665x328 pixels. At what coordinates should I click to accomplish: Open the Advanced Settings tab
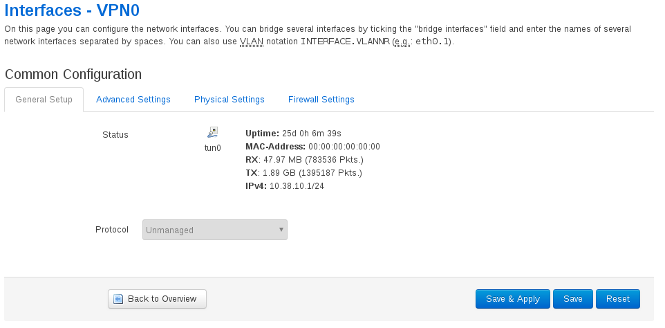[133, 100]
